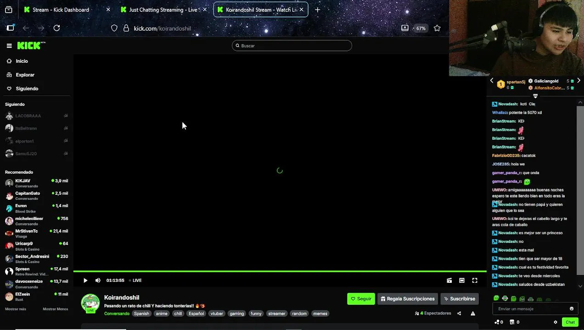Viewport: 584px width, 330px height.
Task: Toggle theater mode
Action: (462, 280)
